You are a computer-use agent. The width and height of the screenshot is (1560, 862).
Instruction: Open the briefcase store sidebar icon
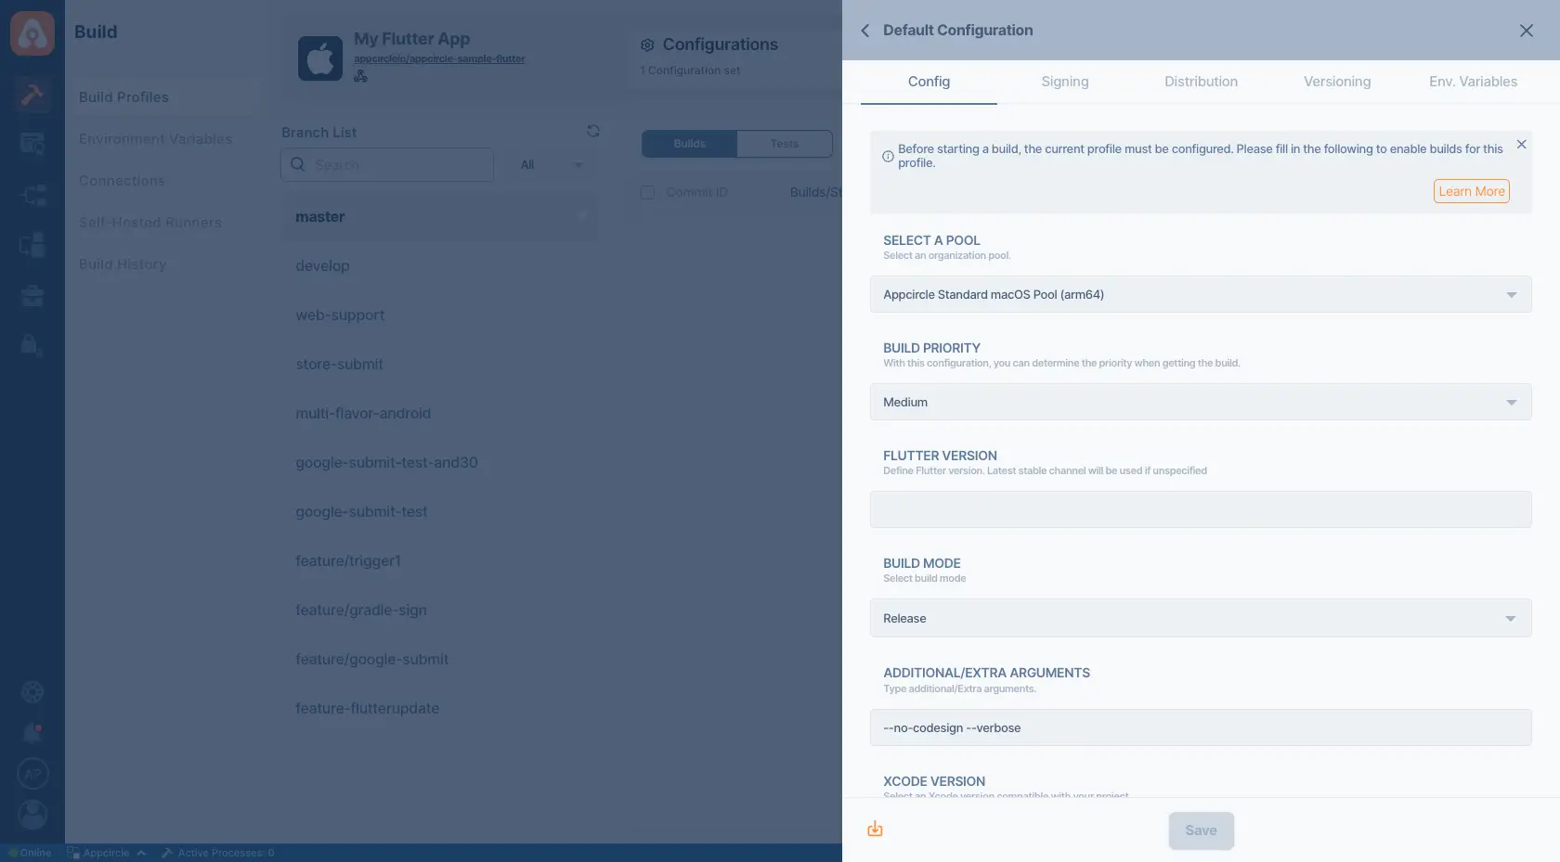coord(32,296)
